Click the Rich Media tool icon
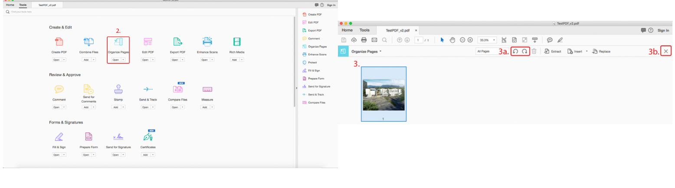This screenshot has width=675, height=188. [x=237, y=42]
